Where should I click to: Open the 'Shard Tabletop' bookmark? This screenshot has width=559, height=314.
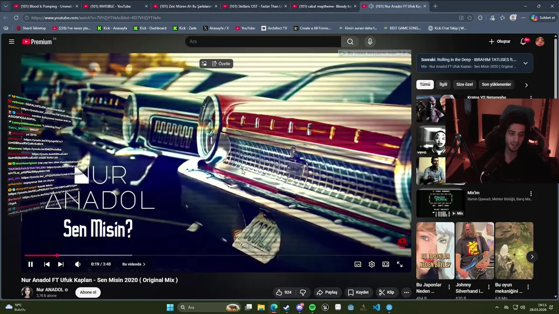coord(31,28)
